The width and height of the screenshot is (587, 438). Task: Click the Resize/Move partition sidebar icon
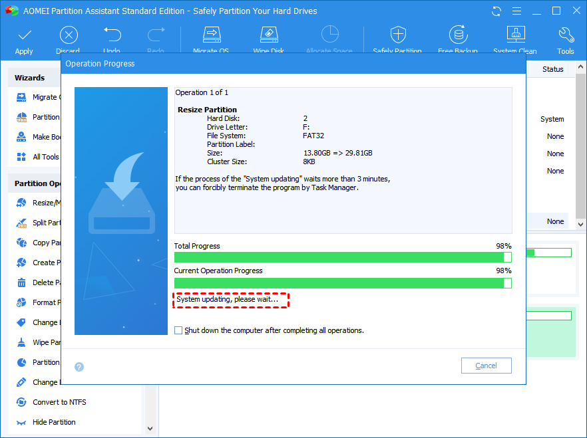click(x=21, y=203)
